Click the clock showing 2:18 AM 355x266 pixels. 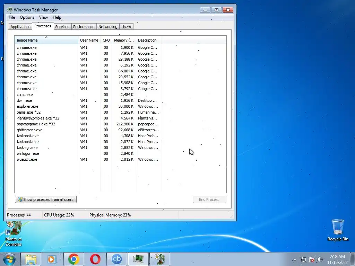pyautogui.click(x=337, y=257)
